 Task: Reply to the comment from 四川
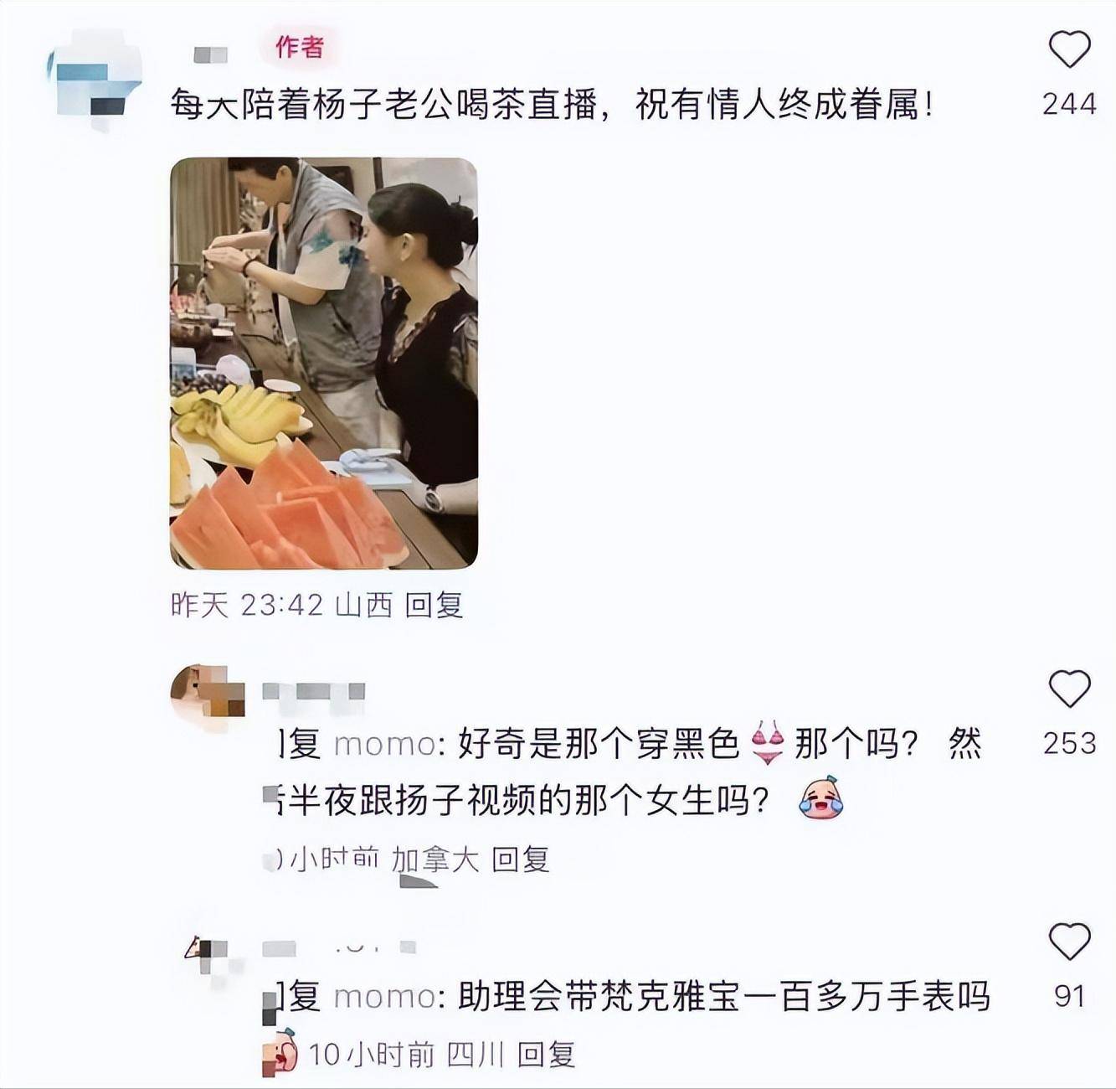(x=546, y=1054)
